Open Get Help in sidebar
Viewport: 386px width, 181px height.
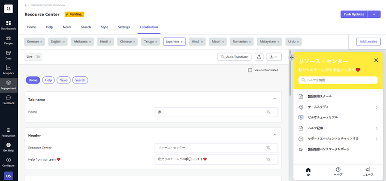8,147
